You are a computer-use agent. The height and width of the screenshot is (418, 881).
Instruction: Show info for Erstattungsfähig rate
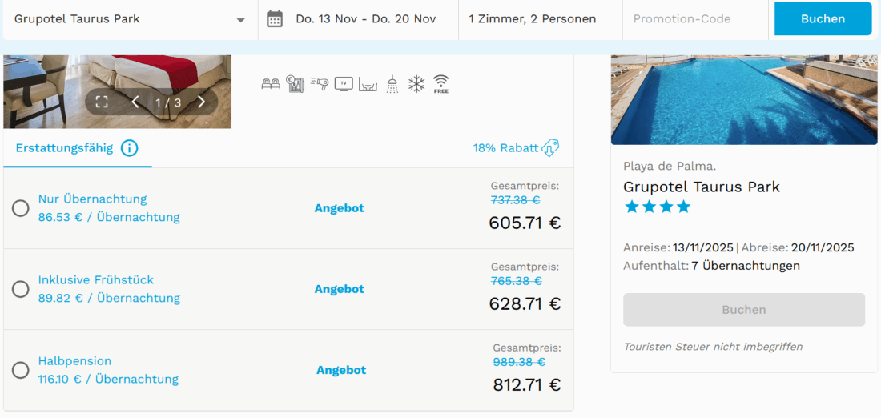129,148
